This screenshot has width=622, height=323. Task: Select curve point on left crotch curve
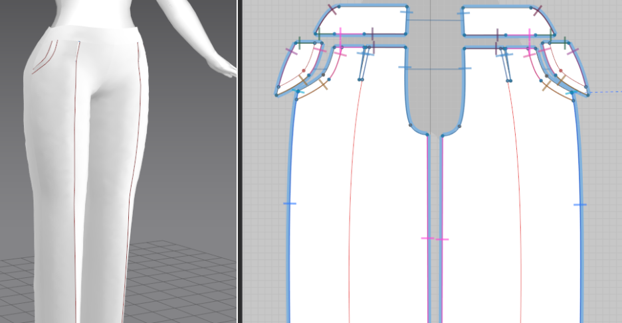[411, 125]
